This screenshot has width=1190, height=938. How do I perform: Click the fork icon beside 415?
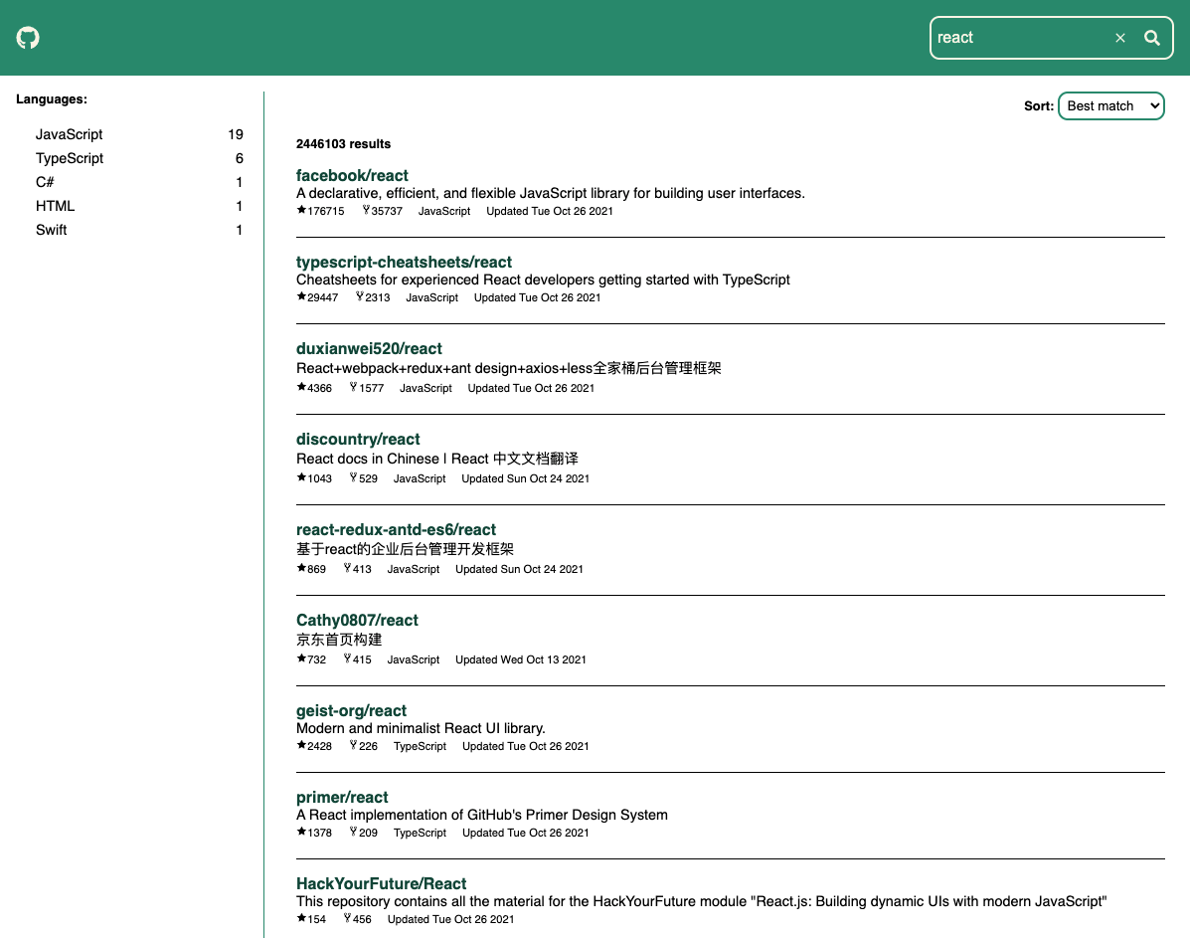point(348,657)
